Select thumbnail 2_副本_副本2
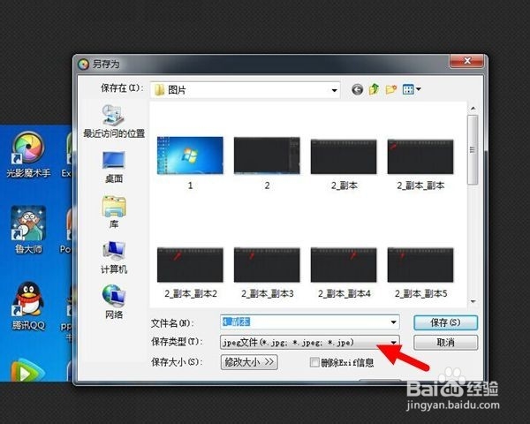The height and width of the screenshot is (424, 530). [190, 273]
